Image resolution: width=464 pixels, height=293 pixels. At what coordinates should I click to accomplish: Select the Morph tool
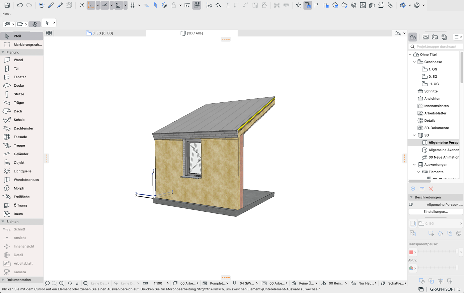click(x=22, y=188)
